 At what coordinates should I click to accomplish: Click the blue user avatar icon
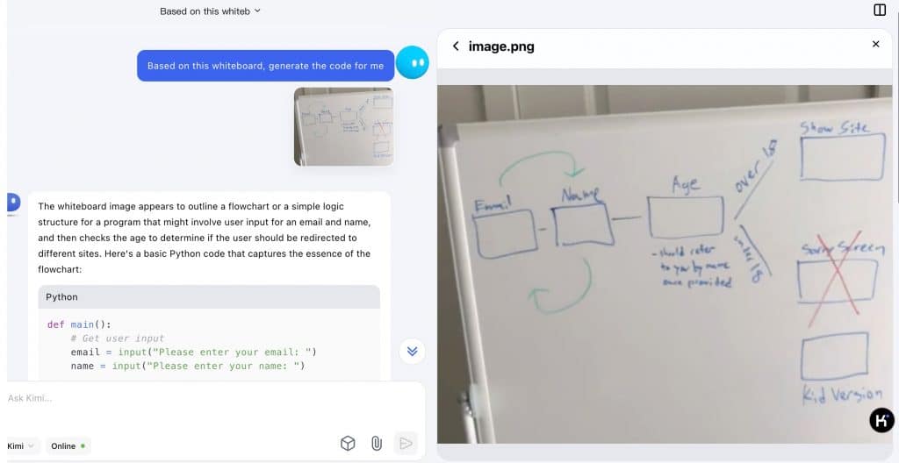click(x=412, y=63)
